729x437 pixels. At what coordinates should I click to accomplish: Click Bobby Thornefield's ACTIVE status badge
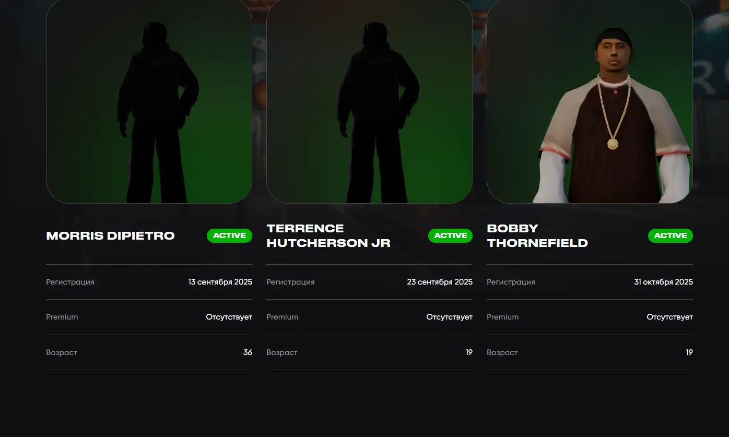coord(670,236)
